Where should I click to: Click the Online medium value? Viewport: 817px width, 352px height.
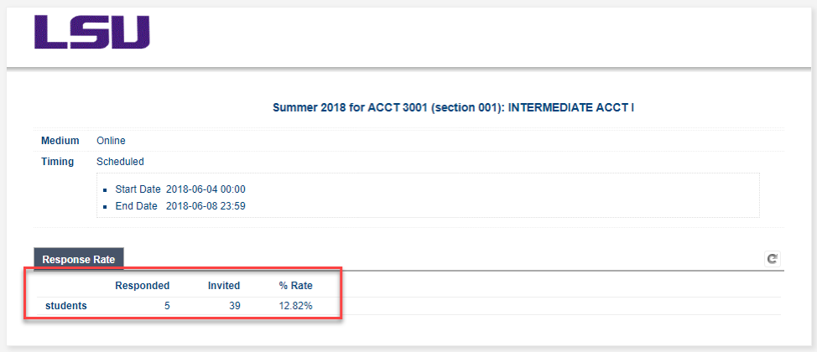[111, 141]
